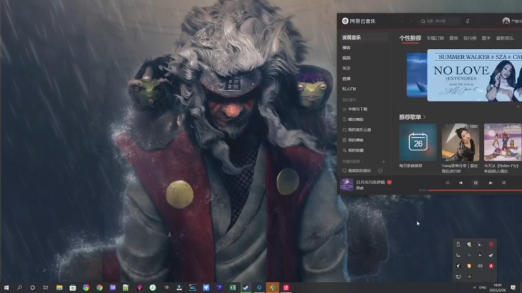Open the Butter-Fly playlist cover
Screen dimensions: 522x293
point(502,142)
